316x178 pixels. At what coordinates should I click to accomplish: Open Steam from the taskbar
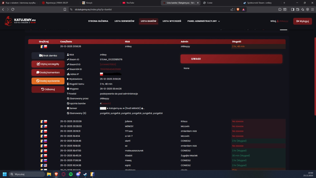pos(85,174)
